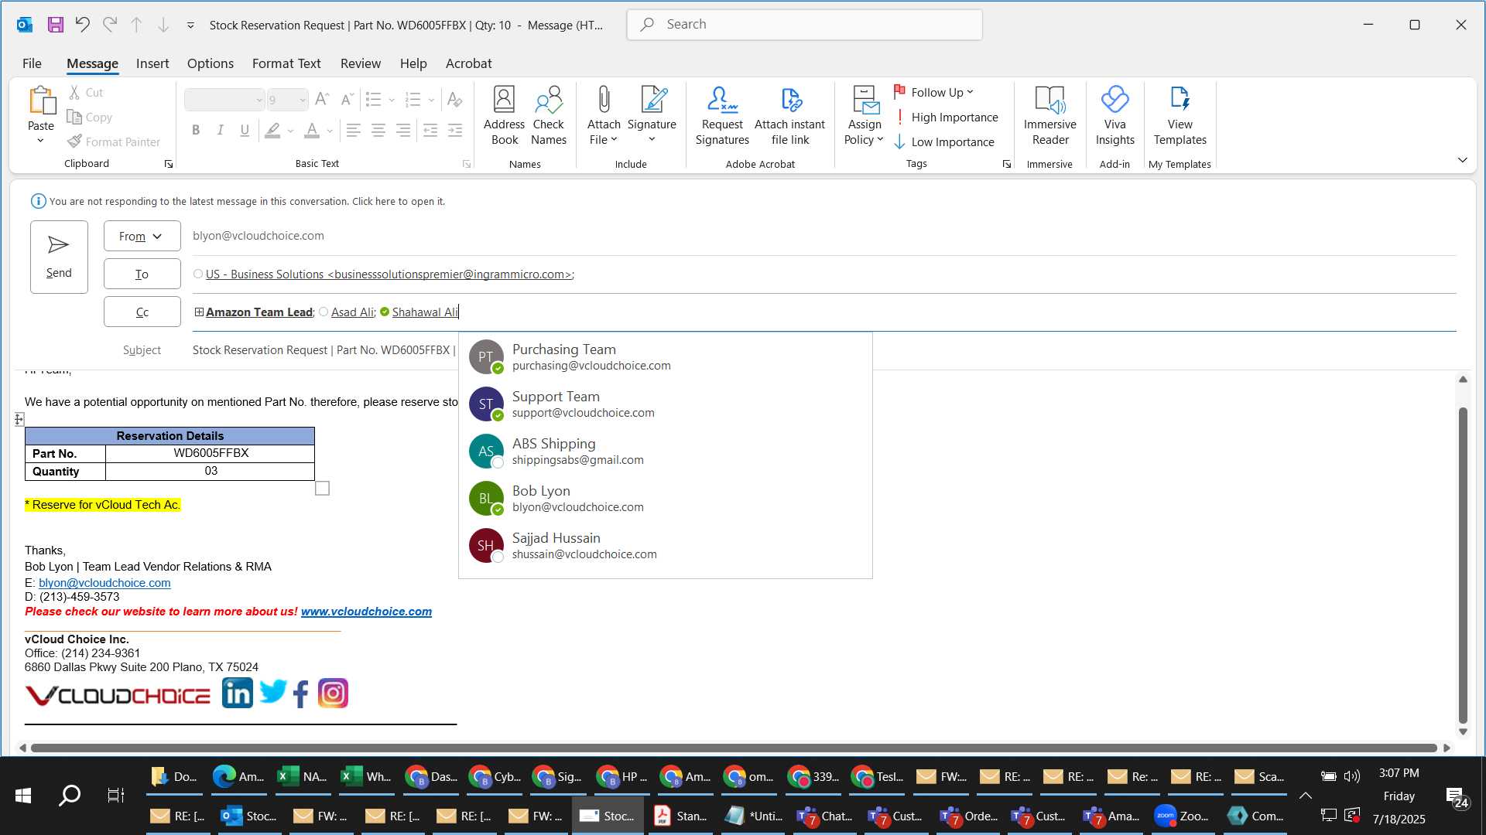Click the vertical scrollbar in message body
The height and width of the screenshot is (835, 1486).
click(x=1463, y=564)
